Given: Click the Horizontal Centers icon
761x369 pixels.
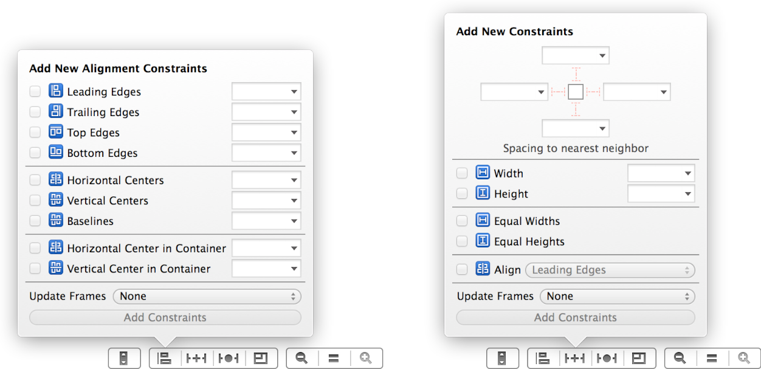Looking at the screenshot, I should 56,180.
